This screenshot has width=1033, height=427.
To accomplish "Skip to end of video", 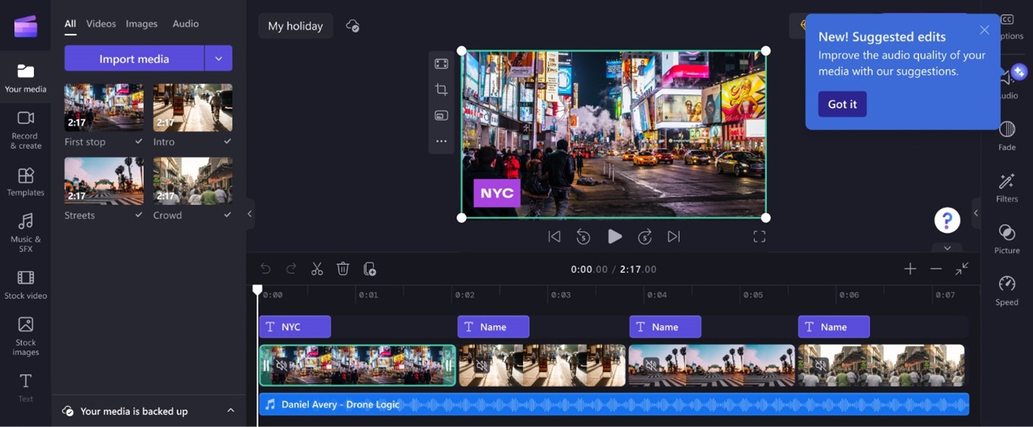I will [x=674, y=236].
